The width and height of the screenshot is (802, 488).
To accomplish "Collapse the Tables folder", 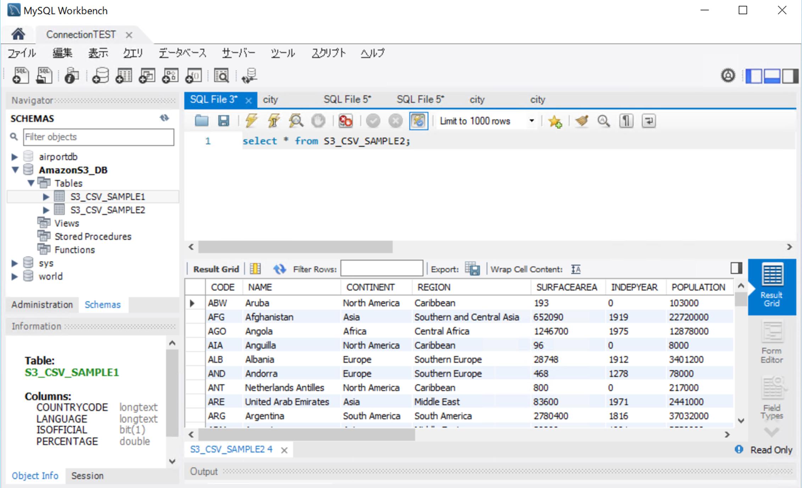I will point(31,183).
